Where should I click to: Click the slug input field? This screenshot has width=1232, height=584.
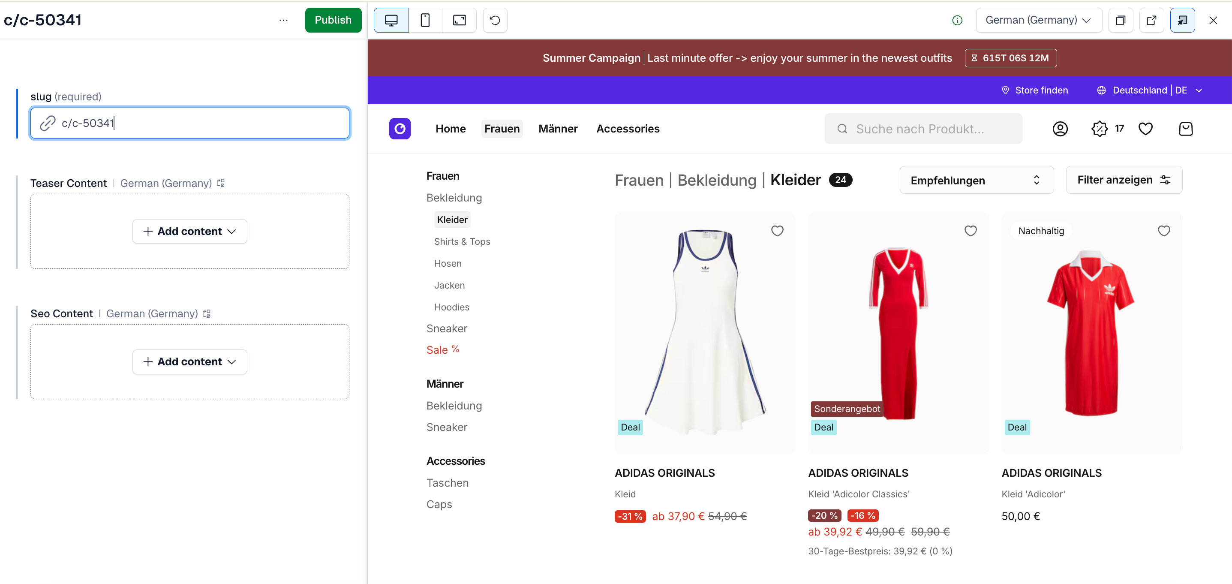pos(201,123)
